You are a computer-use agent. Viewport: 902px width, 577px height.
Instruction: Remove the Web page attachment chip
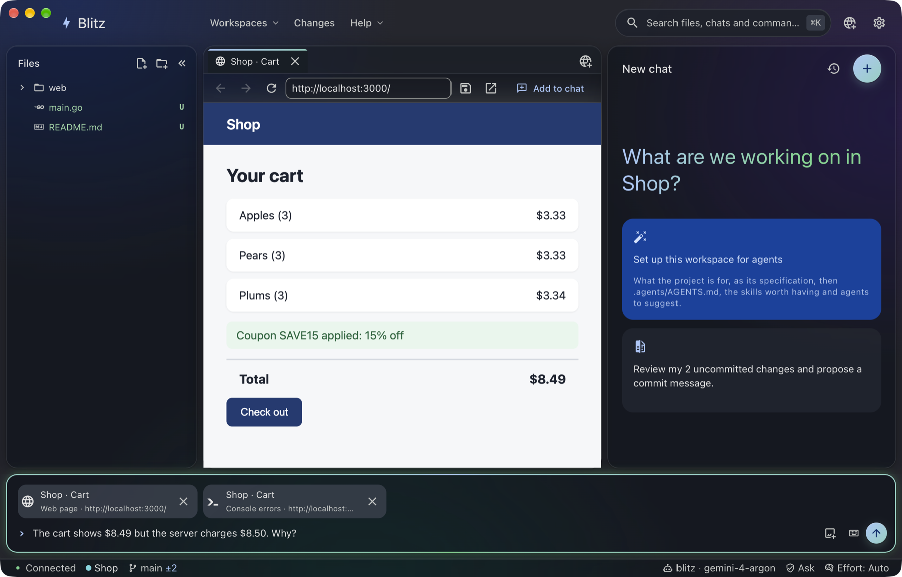183,501
